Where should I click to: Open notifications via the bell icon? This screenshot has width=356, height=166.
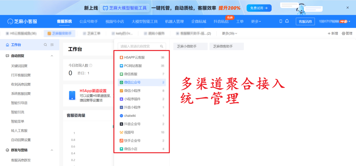click(x=287, y=21)
